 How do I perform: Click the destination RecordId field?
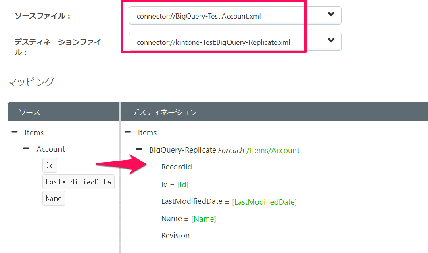click(x=176, y=167)
